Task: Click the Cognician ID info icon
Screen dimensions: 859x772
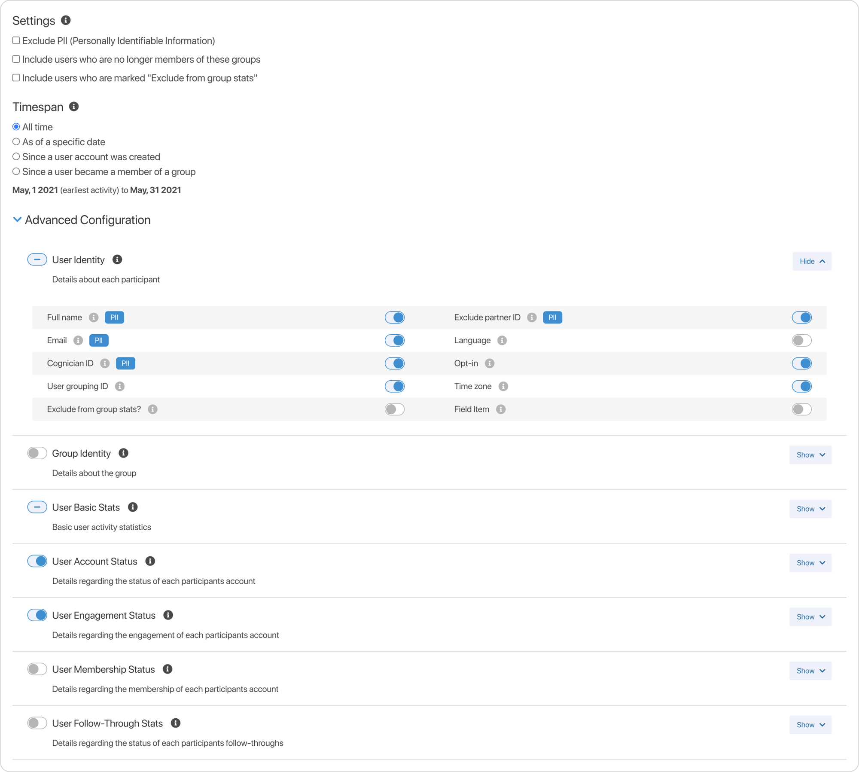Action: click(105, 363)
